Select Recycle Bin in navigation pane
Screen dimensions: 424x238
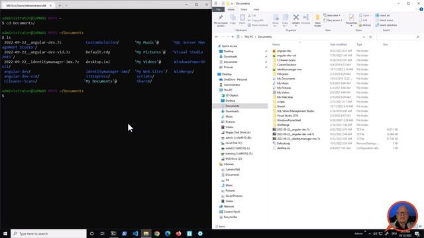[x=230, y=217]
